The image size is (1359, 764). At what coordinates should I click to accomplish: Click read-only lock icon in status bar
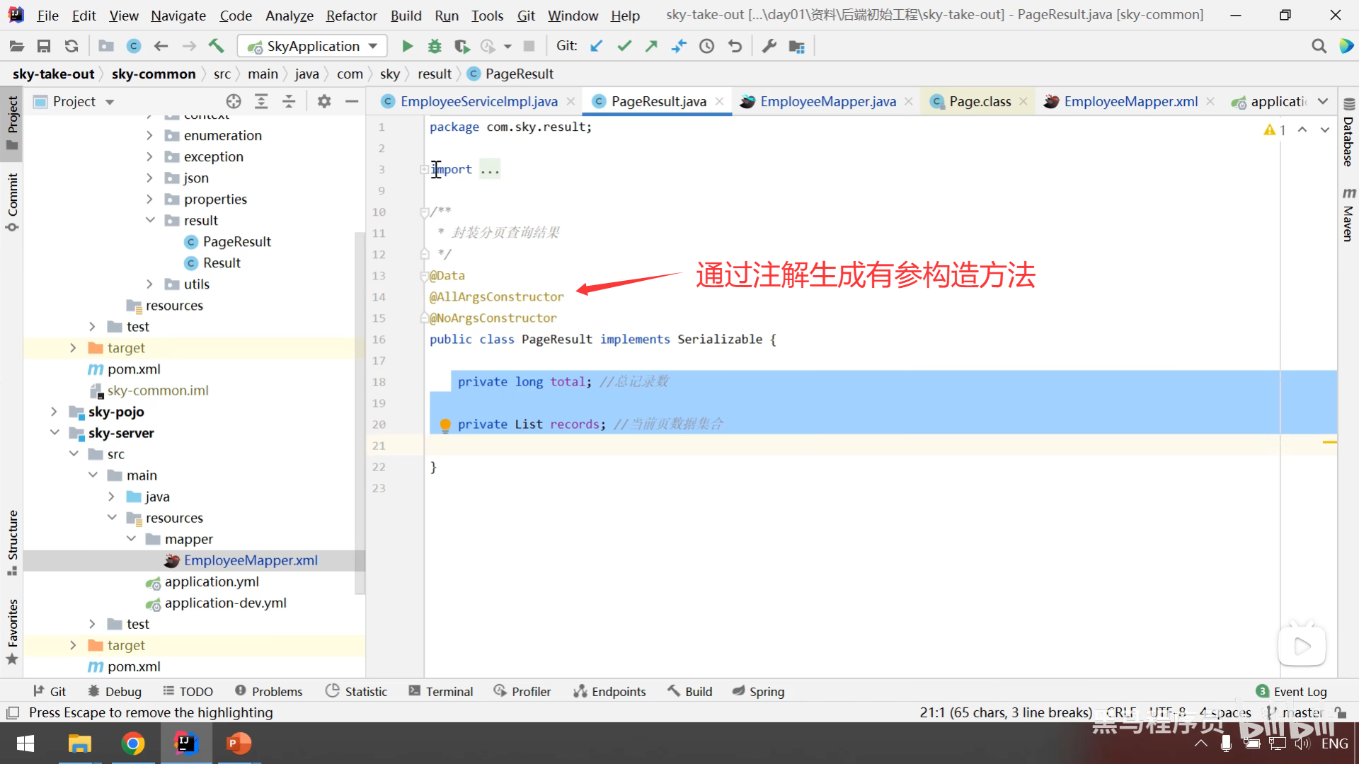click(1340, 712)
